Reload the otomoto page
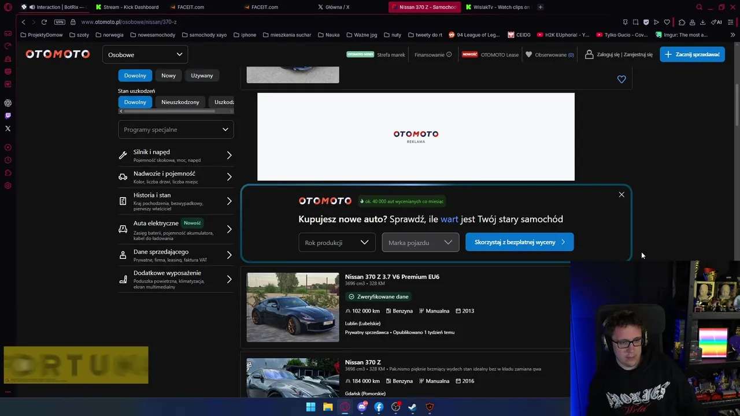The height and width of the screenshot is (416, 740). (x=44, y=22)
